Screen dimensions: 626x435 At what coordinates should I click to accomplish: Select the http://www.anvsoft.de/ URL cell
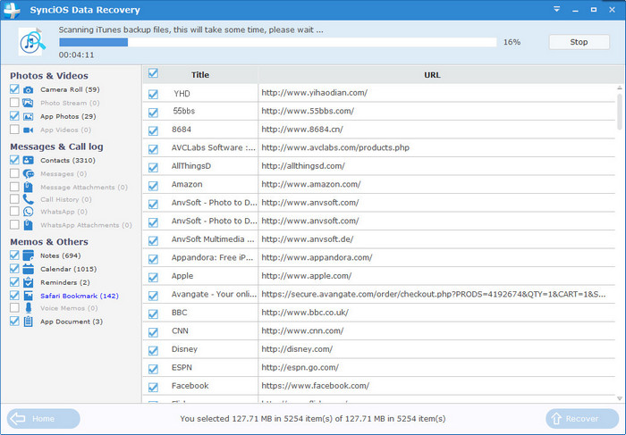(308, 239)
